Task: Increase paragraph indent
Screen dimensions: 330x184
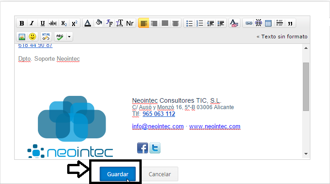Action: [221, 23]
